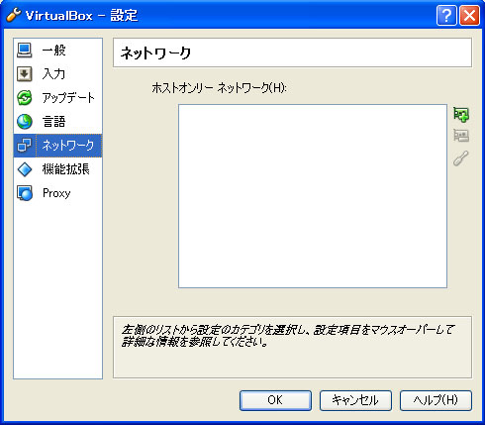Click the VirtualBox wrench icon in title bar
Viewport: 485px width, 425px height.
click(14, 15)
